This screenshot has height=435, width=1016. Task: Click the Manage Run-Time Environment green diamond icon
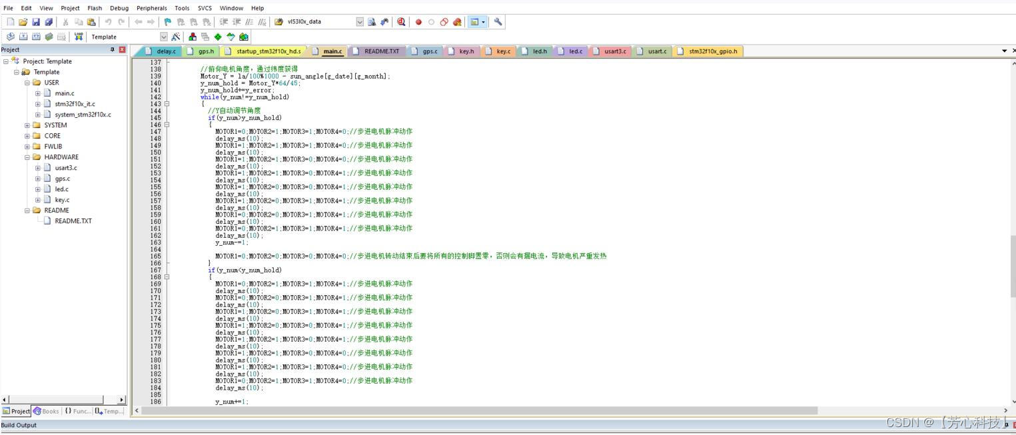coord(218,37)
